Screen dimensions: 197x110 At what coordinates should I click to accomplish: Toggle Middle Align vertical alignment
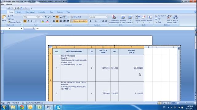[x=57, y=17]
